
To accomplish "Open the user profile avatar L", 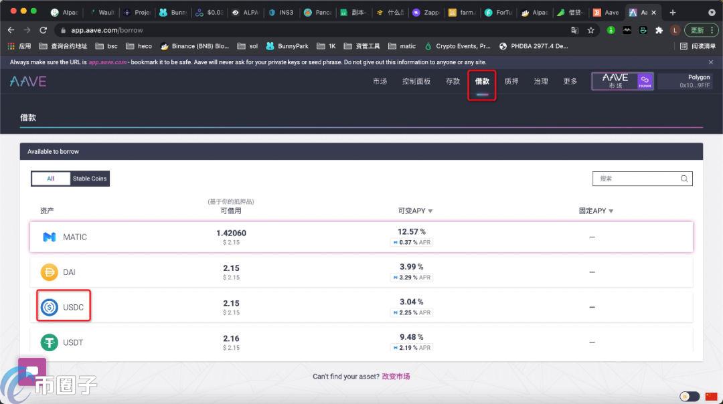I will click(x=675, y=30).
